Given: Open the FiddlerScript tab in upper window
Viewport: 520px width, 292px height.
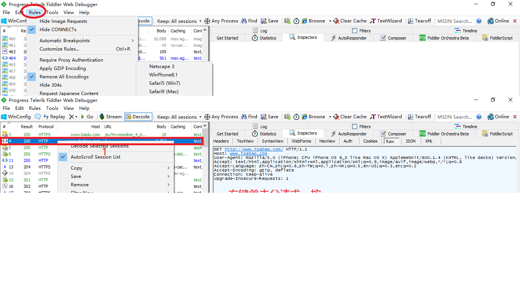Looking at the screenshot, I should [x=498, y=38].
